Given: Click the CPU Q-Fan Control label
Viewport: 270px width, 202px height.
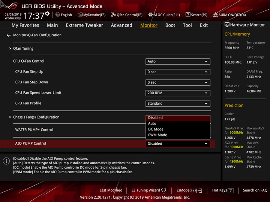Looking at the screenshot, I should pyautogui.click(x=28, y=61).
